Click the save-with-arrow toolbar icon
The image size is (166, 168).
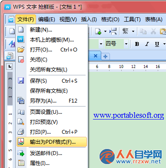coord(113,31)
